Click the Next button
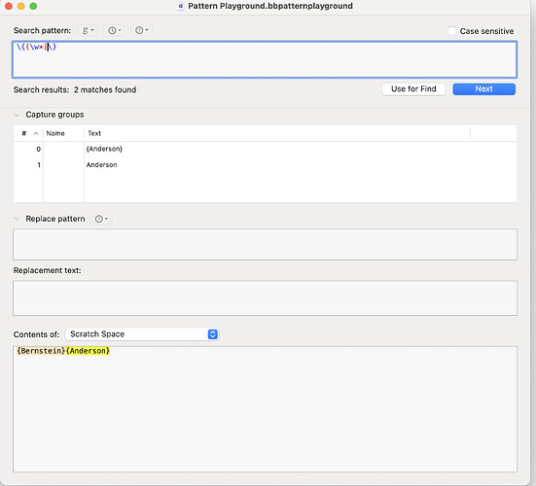Image resolution: width=536 pixels, height=486 pixels. 483,89
